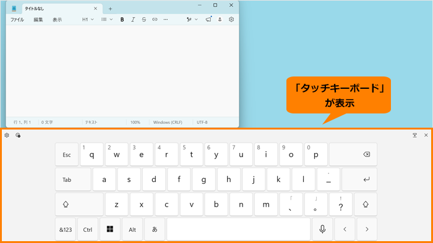Apply italic formatting icon
The image size is (433, 243).
click(x=133, y=20)
